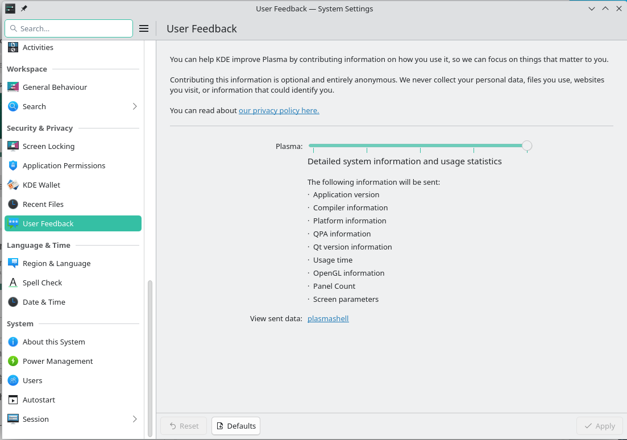Click Recent Files clock icon

coord(13,204)
